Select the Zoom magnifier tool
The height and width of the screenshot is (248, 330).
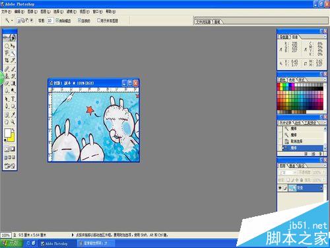[x=13, y=122]
